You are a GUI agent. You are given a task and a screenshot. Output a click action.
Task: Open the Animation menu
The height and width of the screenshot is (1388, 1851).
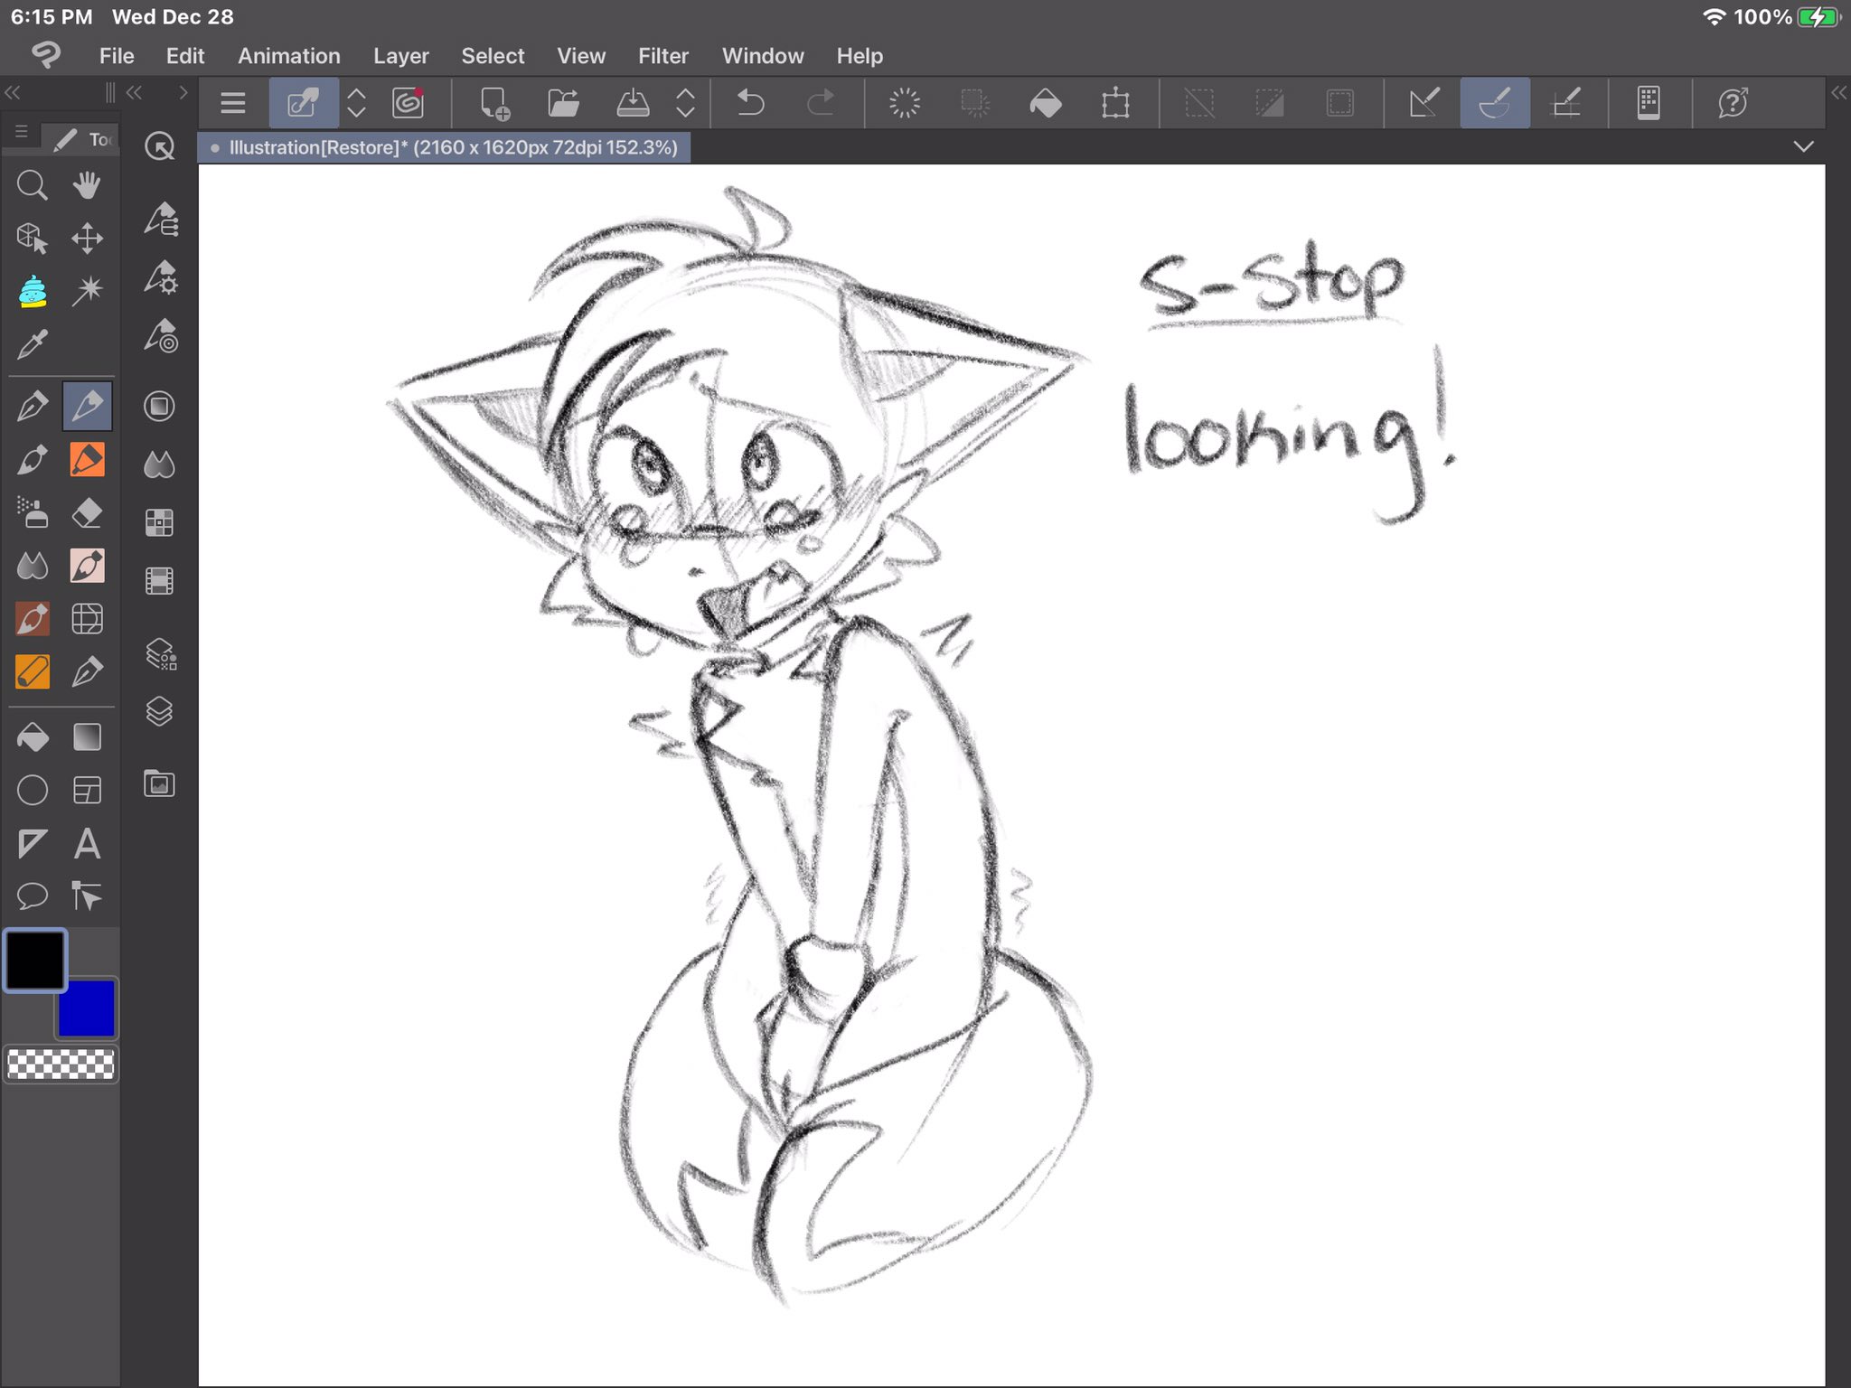coord(288,56)
